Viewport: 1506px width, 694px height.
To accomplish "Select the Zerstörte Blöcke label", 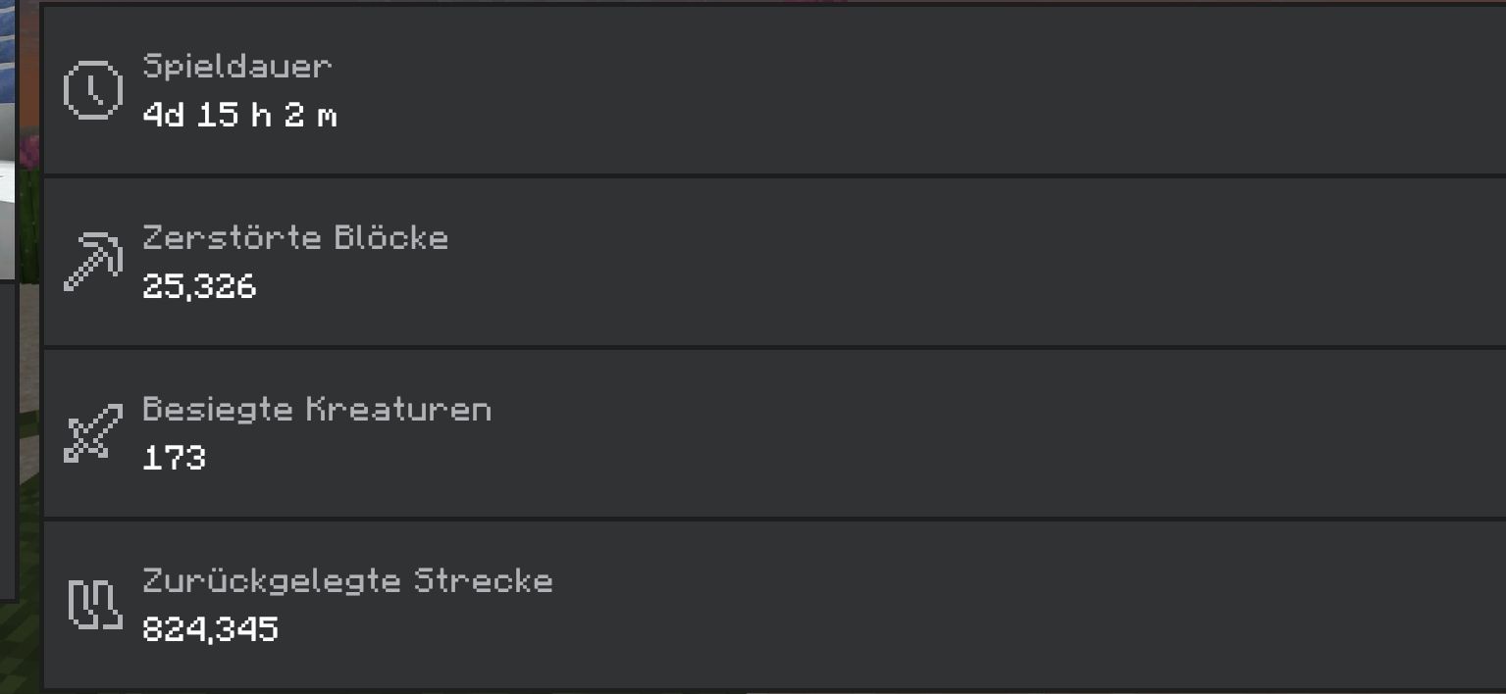I will [x=295, y=238].
